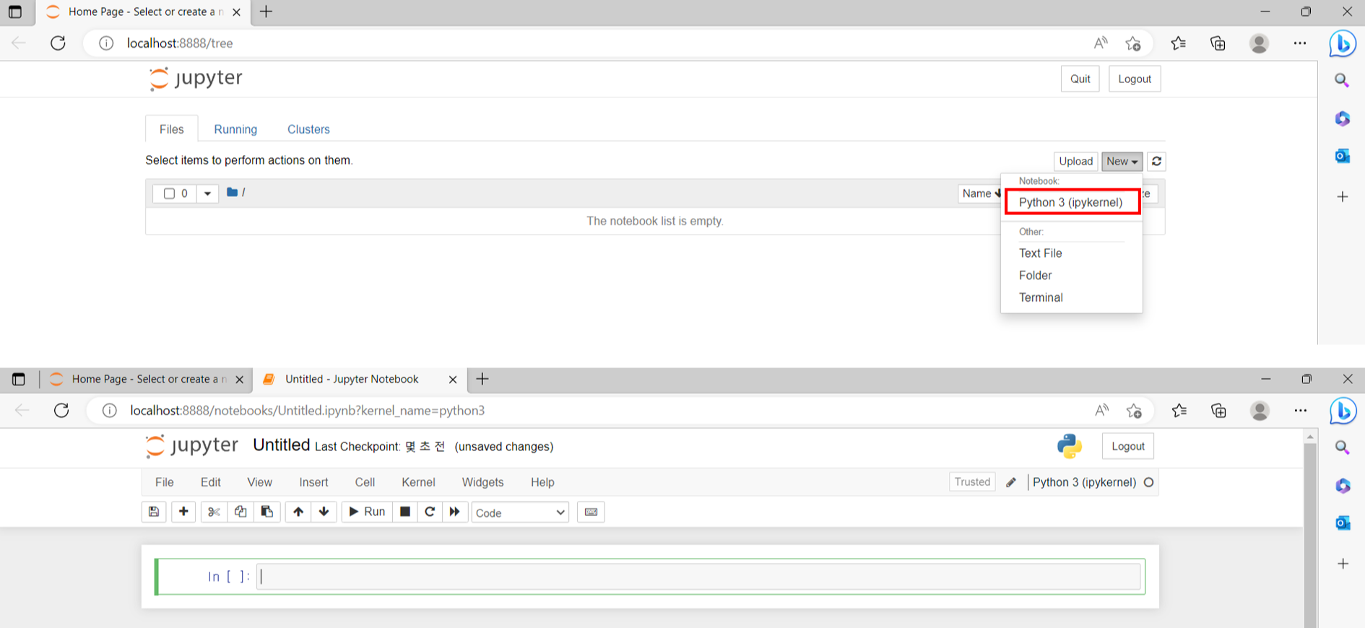Click Logout in the top Jupyter window
This screenshot has width=1365, height=628.
click(x=1135, y=79)
